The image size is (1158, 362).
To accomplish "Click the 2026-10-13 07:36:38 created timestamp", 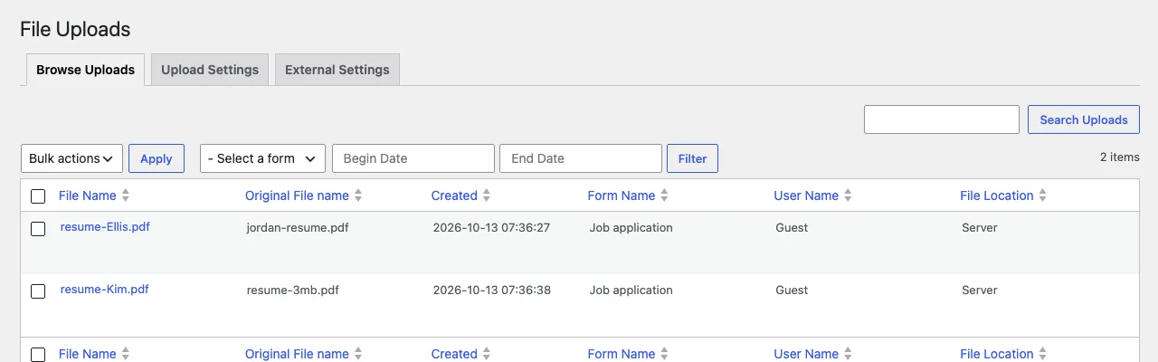I will pos(492,291).
